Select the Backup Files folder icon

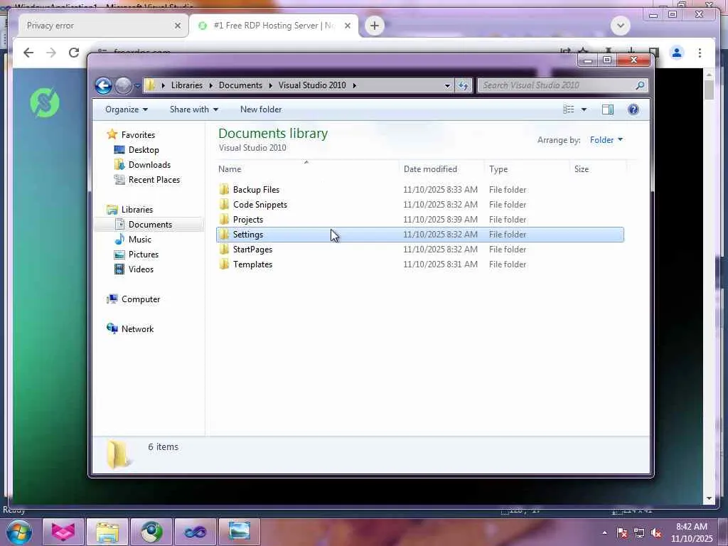pyautogui.click(x=224, y=189)
